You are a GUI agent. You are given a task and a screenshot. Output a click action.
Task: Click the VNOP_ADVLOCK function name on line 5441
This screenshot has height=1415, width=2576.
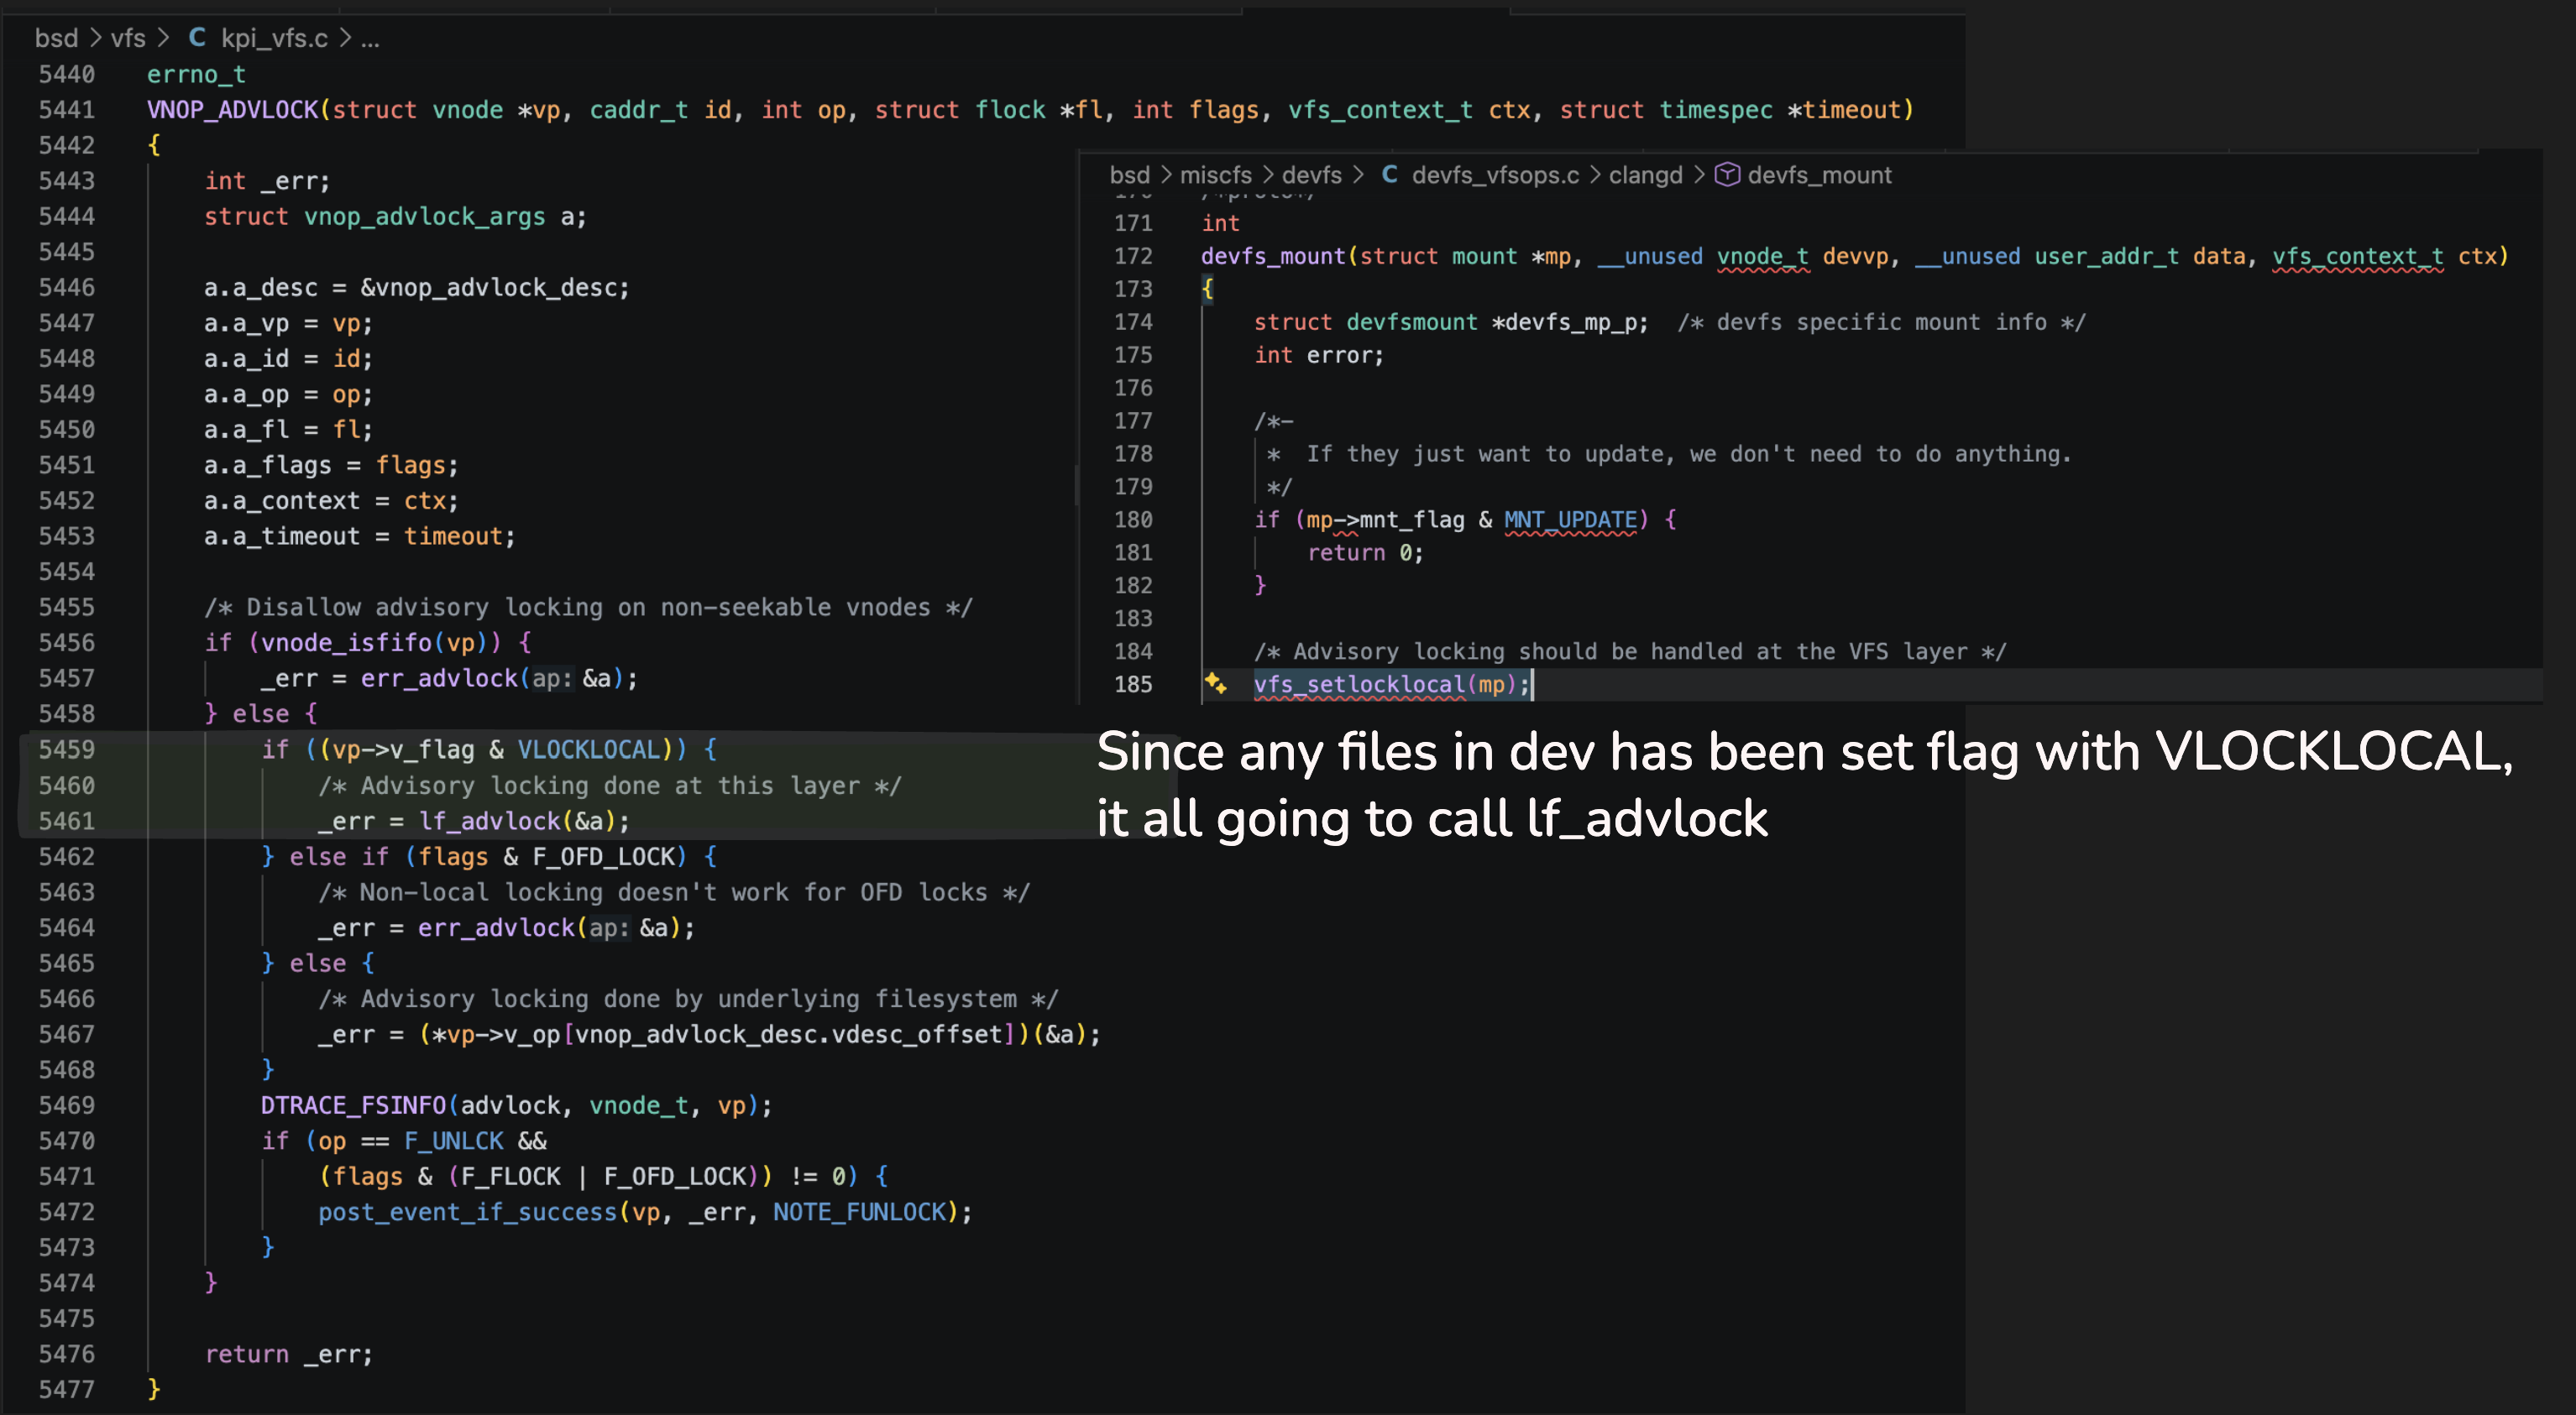tap(232, 110)
